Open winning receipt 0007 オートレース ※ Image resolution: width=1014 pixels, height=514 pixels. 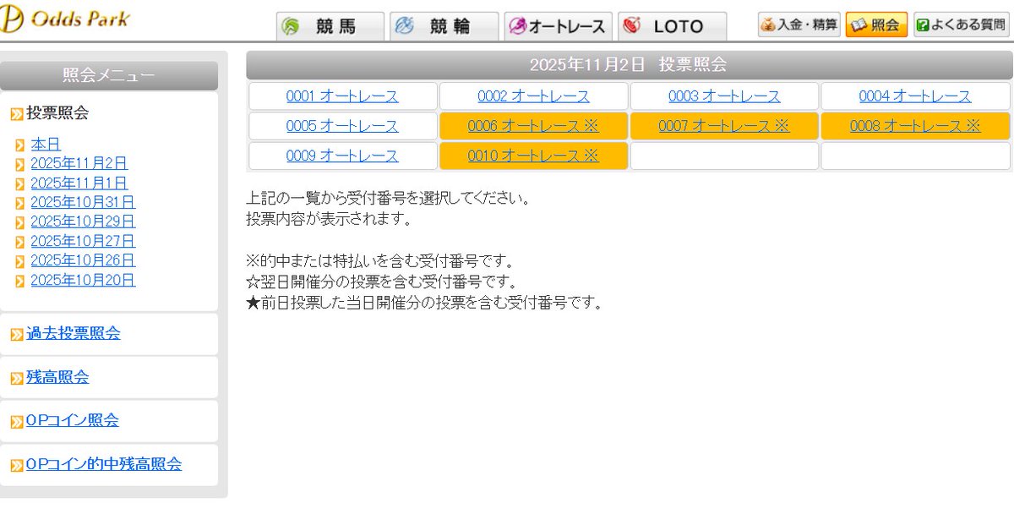pos(724,126)
